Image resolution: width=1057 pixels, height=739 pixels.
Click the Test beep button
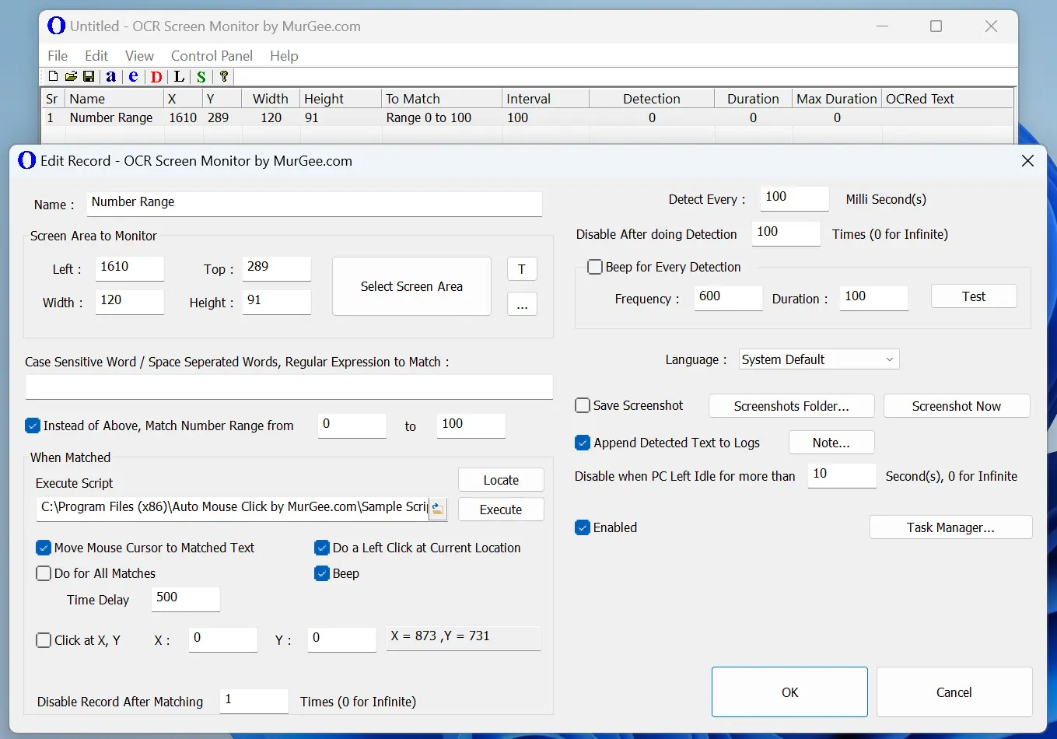pos(974,296)
